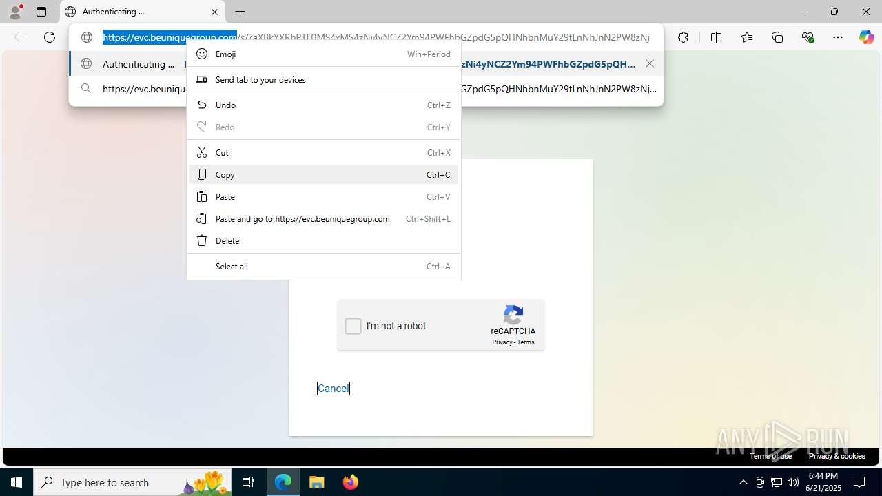Screen dimensions: 882x496
Task: Reload the page with refresh icon
Action: (x=50, y=37)
